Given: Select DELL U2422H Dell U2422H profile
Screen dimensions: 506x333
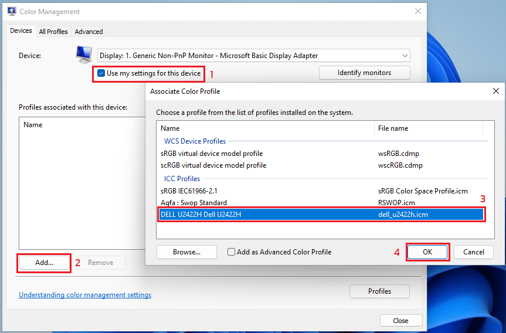Looking at the screenshot, I should [x=321, y=214].
